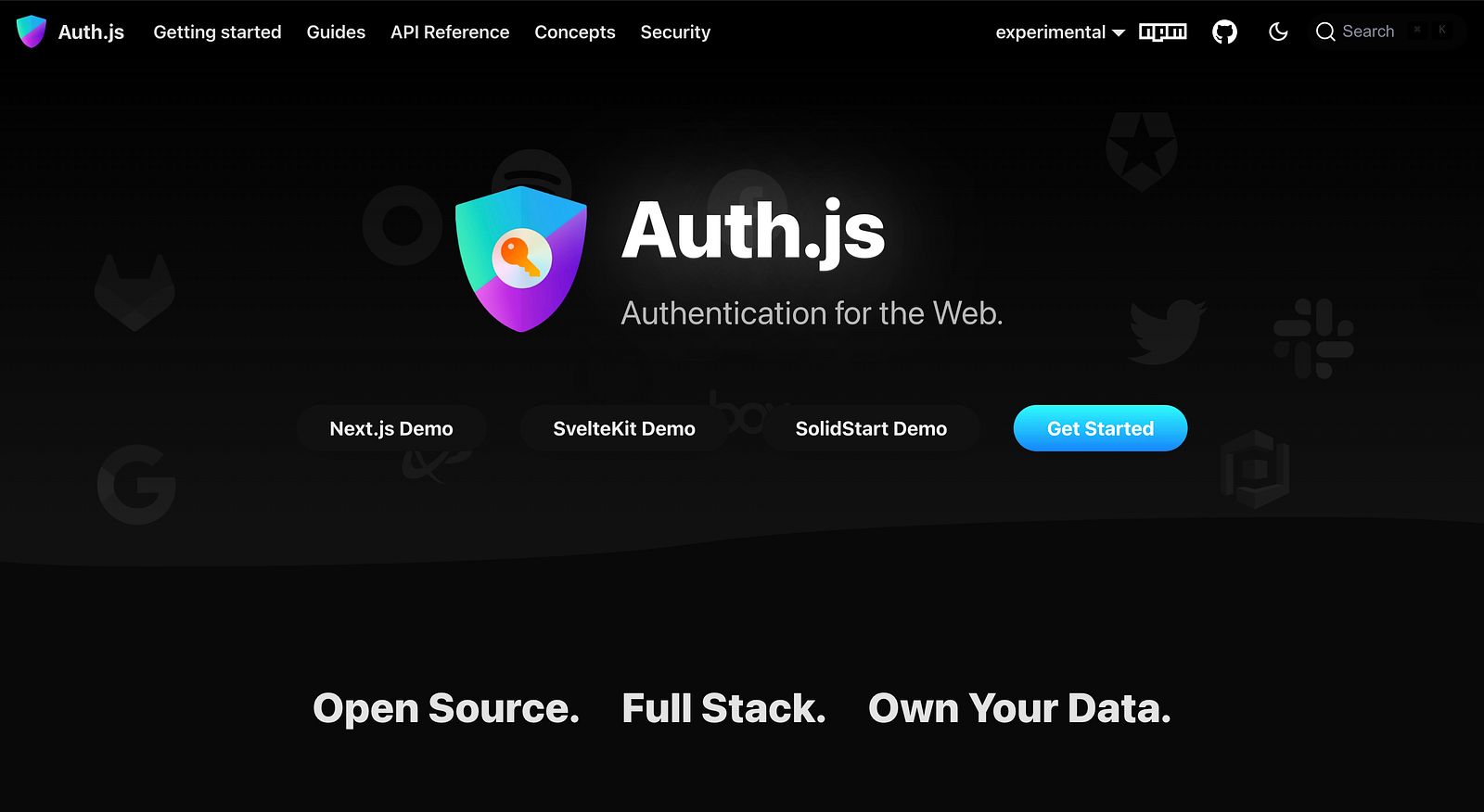Viewport: 1484px width, 812px height.
Task: Open the SvelteKit Demo button
Action: click(624, 428)
